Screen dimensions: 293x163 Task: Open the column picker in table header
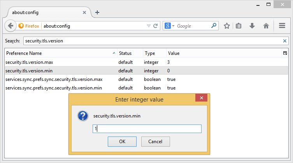(x=285, y=53)
